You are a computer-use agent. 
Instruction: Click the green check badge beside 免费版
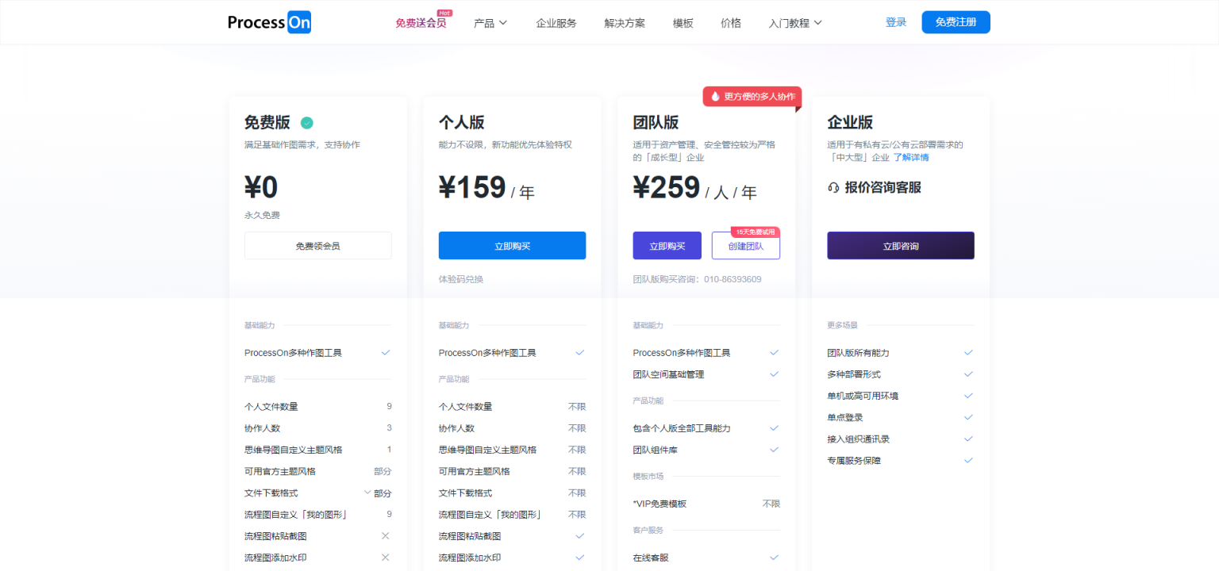pos(306,123)
